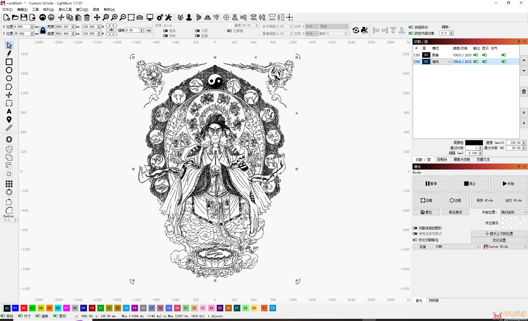Image resolution: width=528 pixels, height=321 pixels.
Task: Open 开始位置 绝对坐标 dropdown
Action: pos(514,212)
